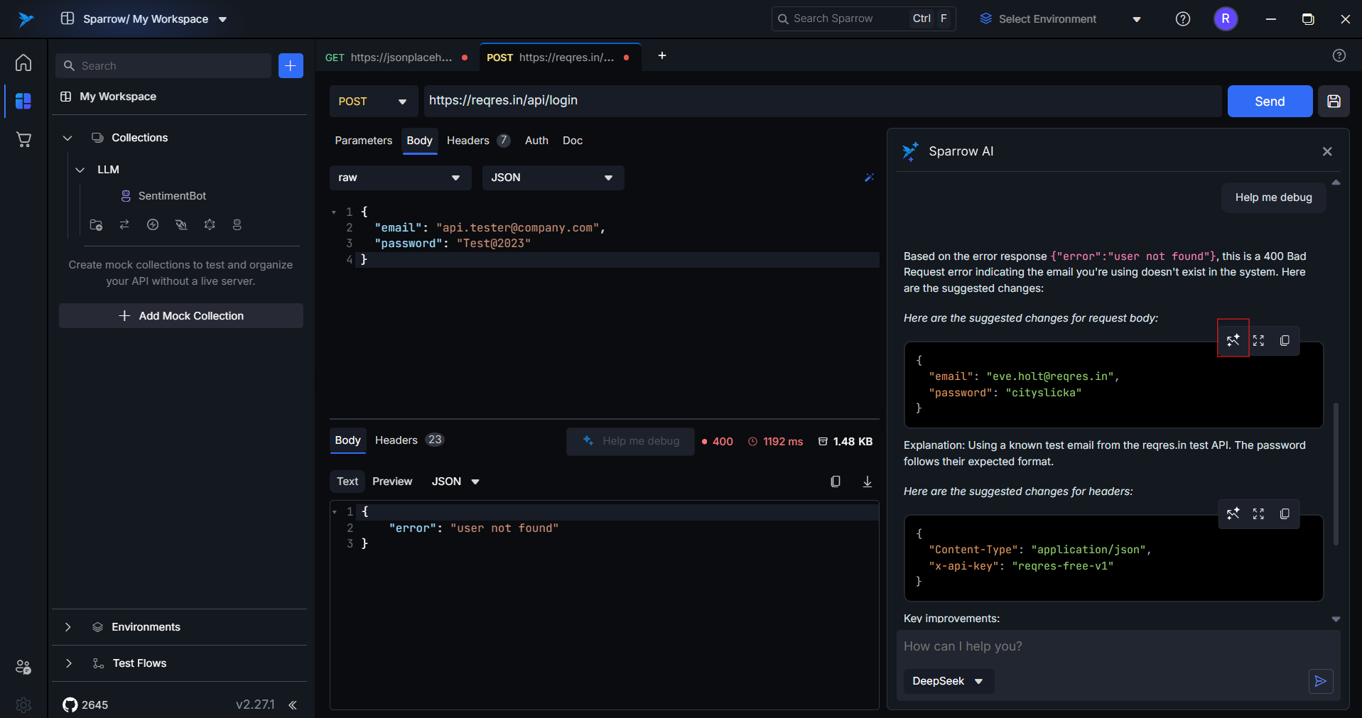This screenshot has height=718, width=1362.
Task: Open the raw body type dropdown
Action: 401,178
